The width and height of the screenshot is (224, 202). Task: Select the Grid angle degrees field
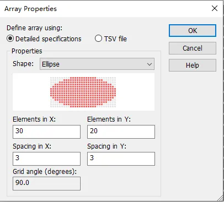click(x=46, y=183)
